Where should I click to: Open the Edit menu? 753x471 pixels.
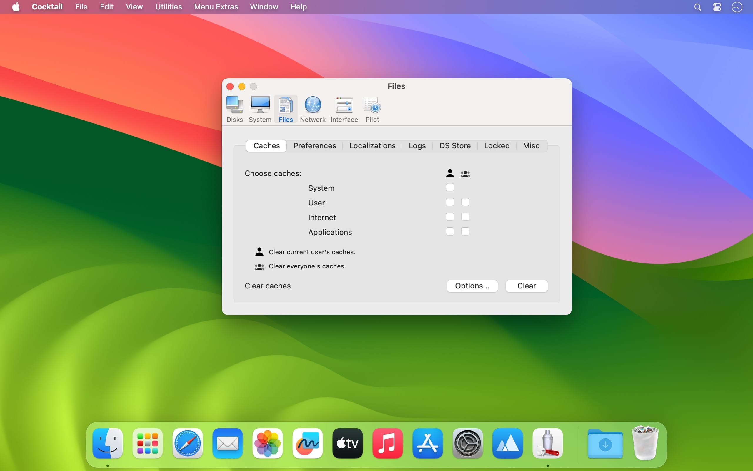coord(106,7)
